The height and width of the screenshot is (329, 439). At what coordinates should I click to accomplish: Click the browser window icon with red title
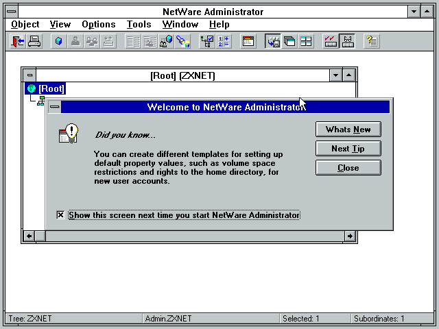248,41
